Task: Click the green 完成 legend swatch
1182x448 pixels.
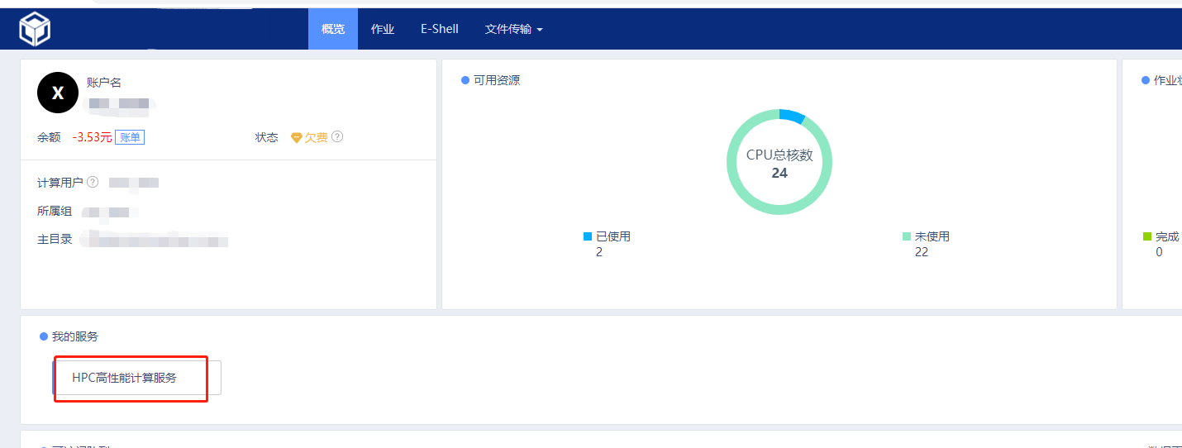Action: pos(1147,237)
